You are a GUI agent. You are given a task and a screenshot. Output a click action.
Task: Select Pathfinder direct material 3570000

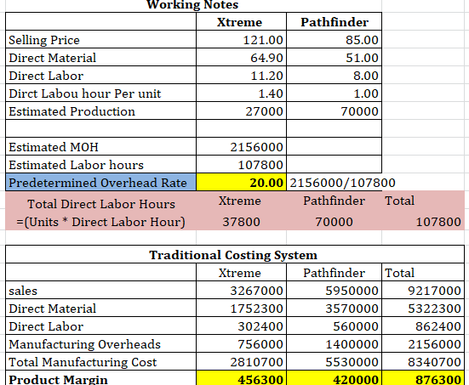point(334,309)
